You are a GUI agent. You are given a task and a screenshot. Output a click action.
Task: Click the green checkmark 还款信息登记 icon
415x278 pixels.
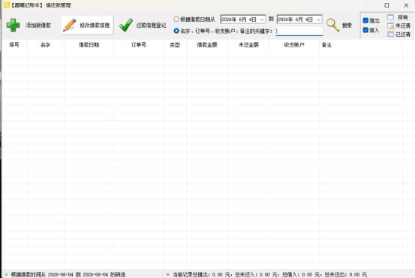(126, 26)
